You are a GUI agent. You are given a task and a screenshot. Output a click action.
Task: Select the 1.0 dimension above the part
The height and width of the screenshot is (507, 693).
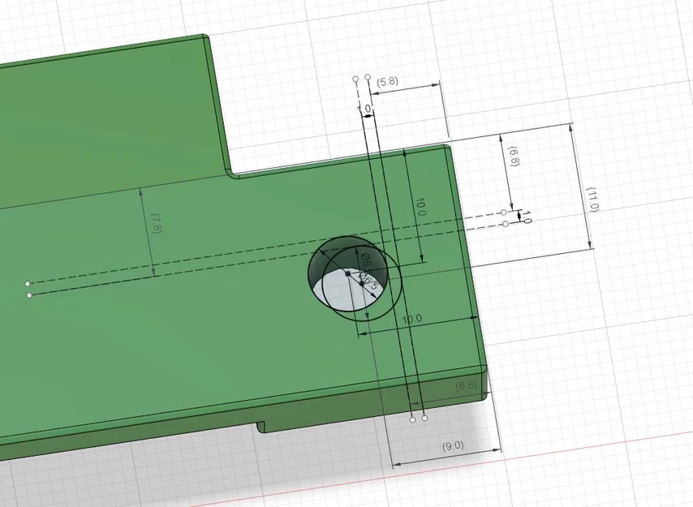367,108
